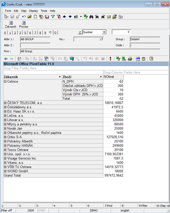The height and width of the screenshot is (213, 170).
Task: Click the blue up arrow icon
Action: click(x=64, y=17)
